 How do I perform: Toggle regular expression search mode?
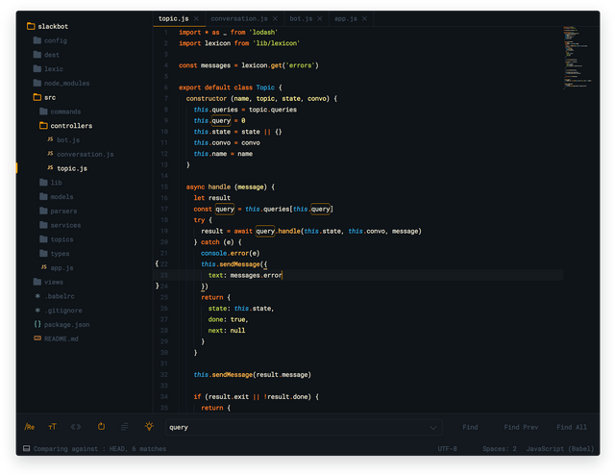click(x=30, y=427)
